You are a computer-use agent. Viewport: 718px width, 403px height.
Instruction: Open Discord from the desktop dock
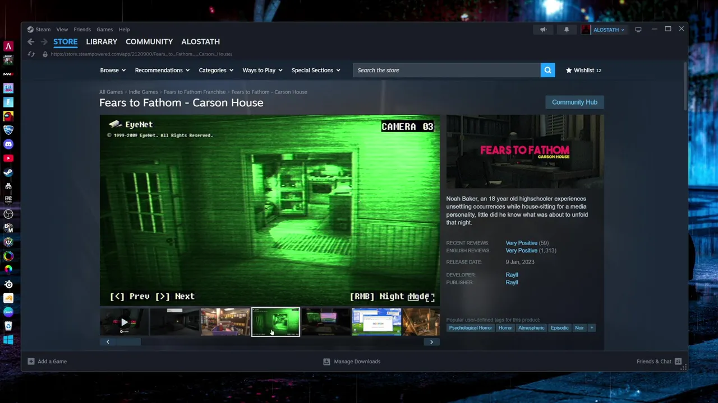[8, 144]
